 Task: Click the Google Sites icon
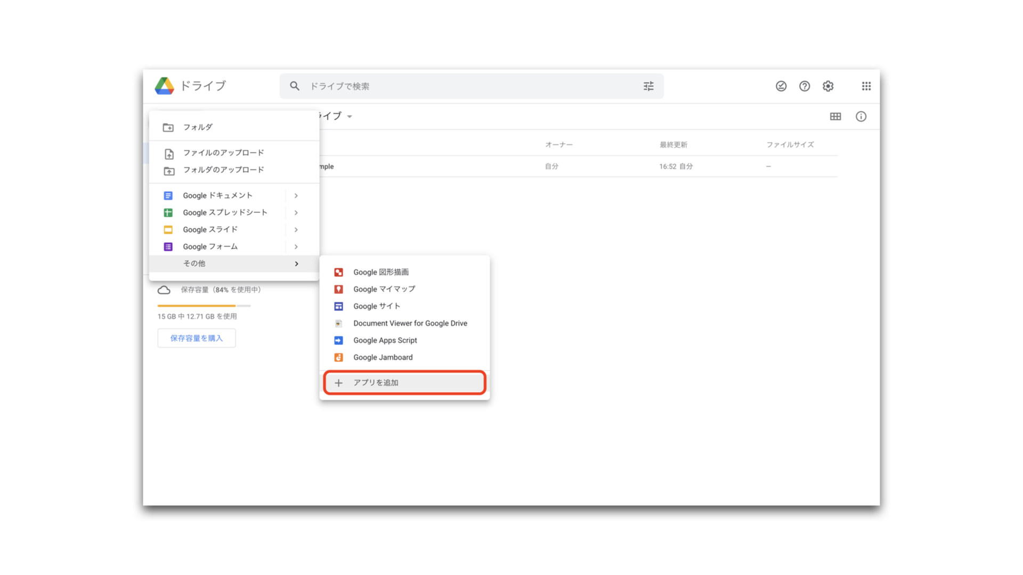pos(338,307)
